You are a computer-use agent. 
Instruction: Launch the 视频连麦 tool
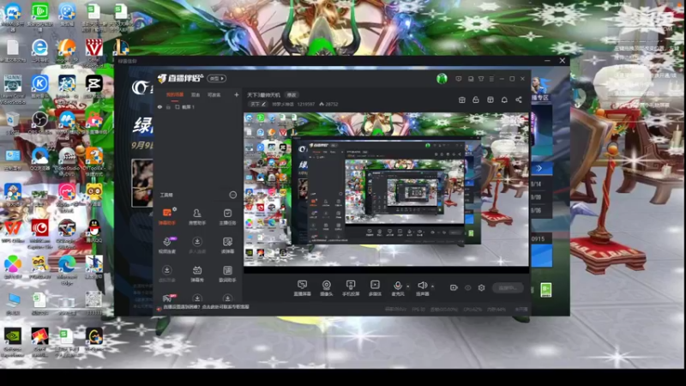[x=167, y=245]
